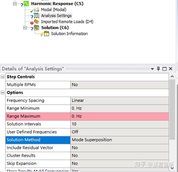Edit the Range Maximum 0. Hz field
The height and width of the screenshot is (172, 178).
pyautogui.click(x=119, y=116)
